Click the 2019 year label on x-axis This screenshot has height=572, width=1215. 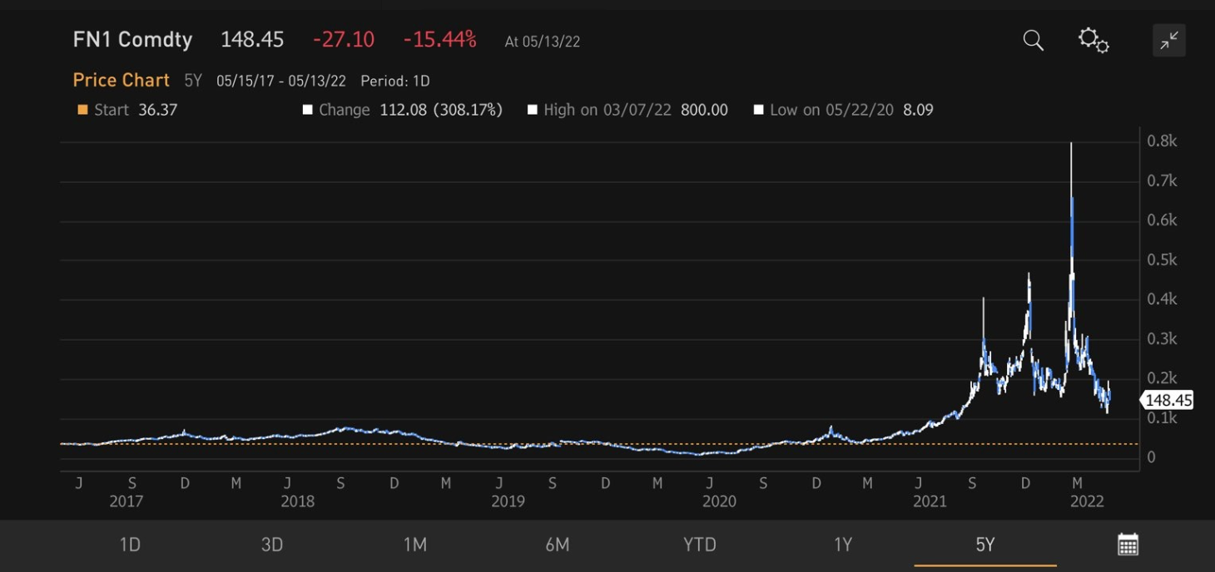tap(508, 501)
